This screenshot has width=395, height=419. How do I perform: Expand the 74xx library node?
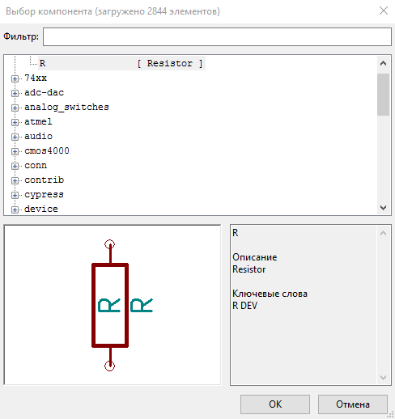pyautogui.click(x=15, y=78)
